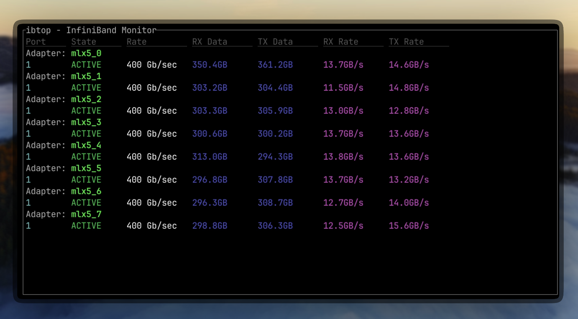
Task: Select the mlx5_0 adapter name
Action: (x=86, y=53)
